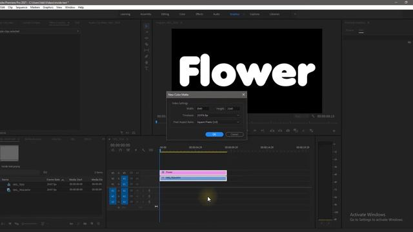Screen dimensions: 413x232
Task: Switch to the Captions workspace tab
Action: point(255,14)
